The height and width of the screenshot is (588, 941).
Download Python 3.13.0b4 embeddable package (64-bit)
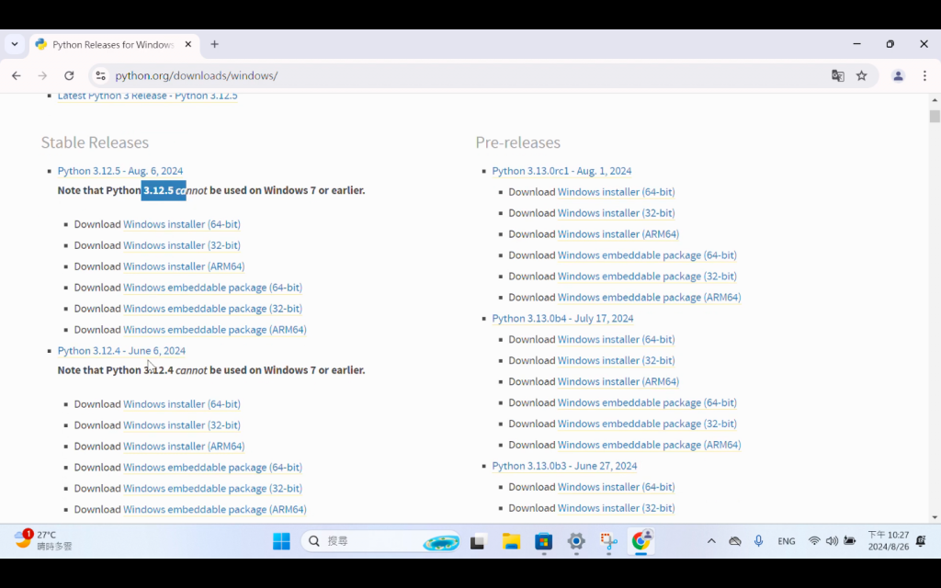[x=647, y=402]
